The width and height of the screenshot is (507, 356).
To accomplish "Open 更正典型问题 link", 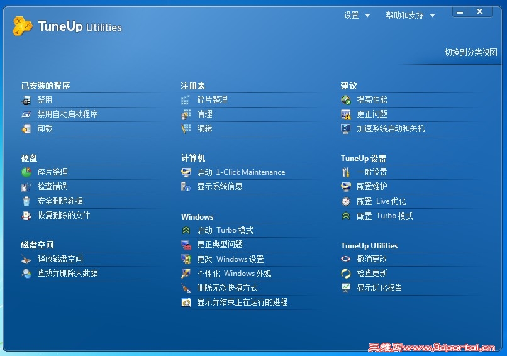I will tap(220, 245).
